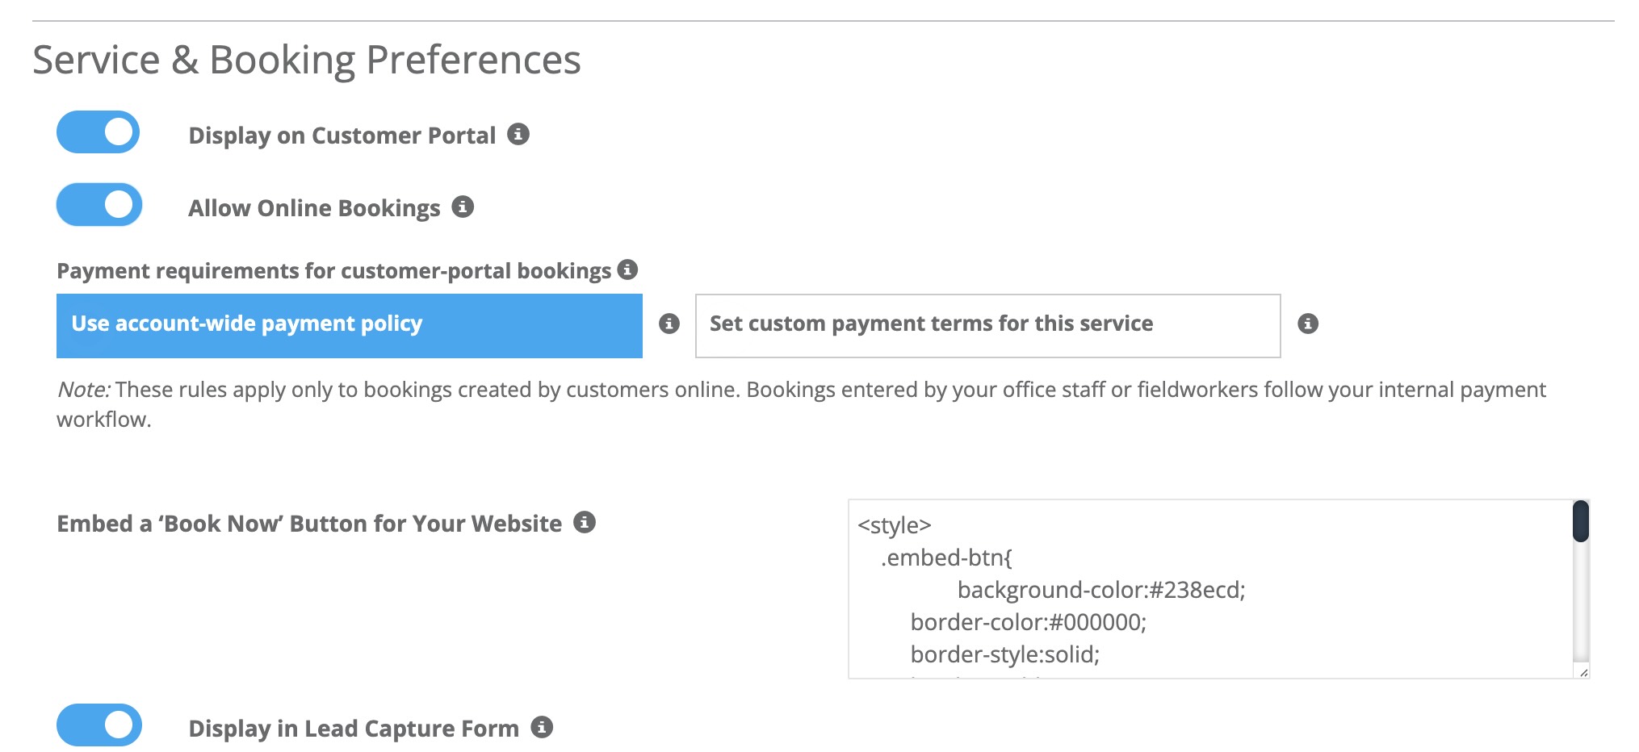The image size is (1639, 752).
Task: Turn off Allow Online Bookings
Action: pyautogui.click(x=99, y=206)
